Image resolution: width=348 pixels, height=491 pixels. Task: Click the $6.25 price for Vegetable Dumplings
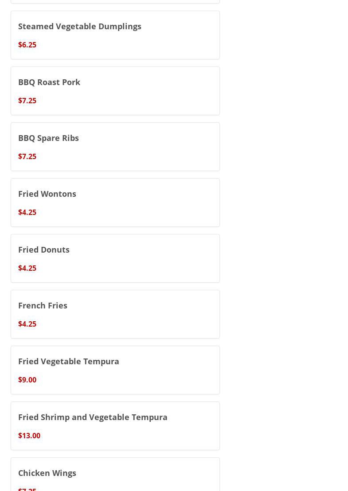coord(27,45)
